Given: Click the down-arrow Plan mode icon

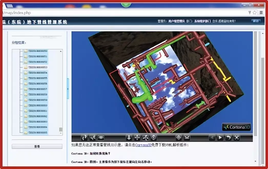Looking at the screenshot, I should coord(129,138).
